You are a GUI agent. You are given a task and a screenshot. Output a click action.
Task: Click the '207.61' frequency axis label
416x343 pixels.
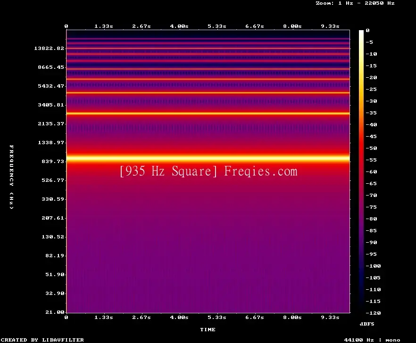tap(53, 218)
